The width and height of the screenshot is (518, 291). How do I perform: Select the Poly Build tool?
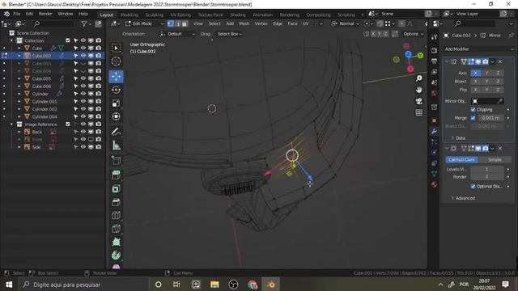[x=116, y=242]
